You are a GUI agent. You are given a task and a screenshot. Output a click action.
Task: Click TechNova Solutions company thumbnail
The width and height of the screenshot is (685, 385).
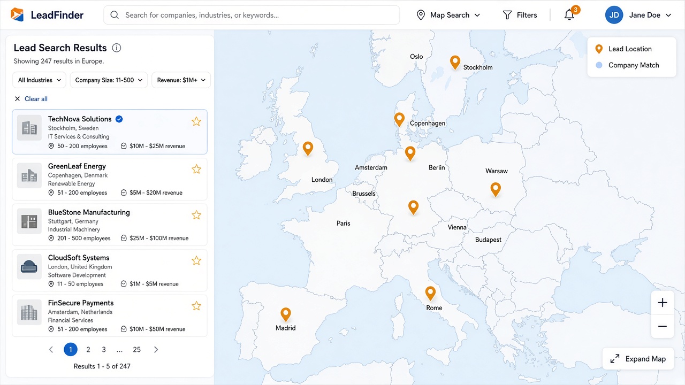(29, 128)
